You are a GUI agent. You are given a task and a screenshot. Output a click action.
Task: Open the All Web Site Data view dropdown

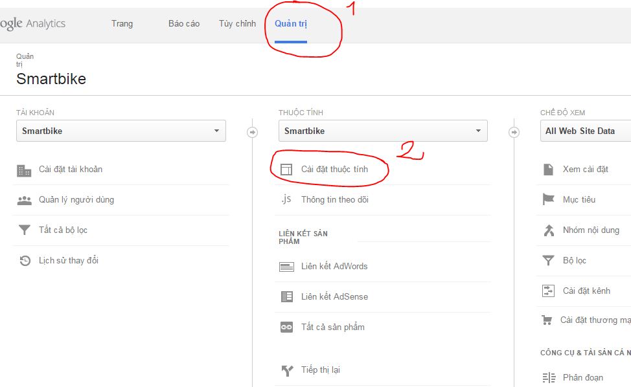click(586, 131)
